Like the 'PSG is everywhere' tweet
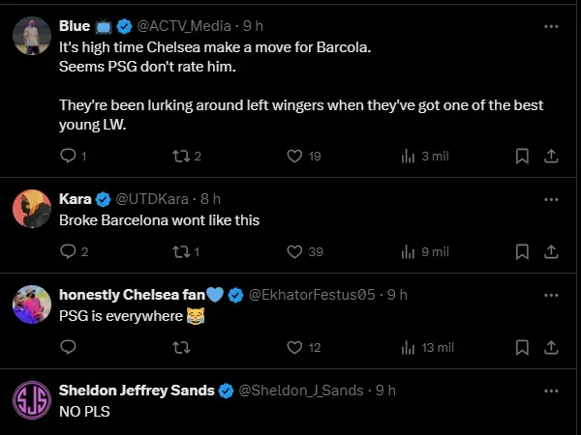Screen dimensions: 581x435 (x=295, y=347)
